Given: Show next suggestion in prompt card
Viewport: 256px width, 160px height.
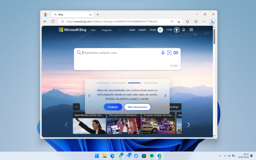Looking at the screenshot, I should [x=165, y=96].
